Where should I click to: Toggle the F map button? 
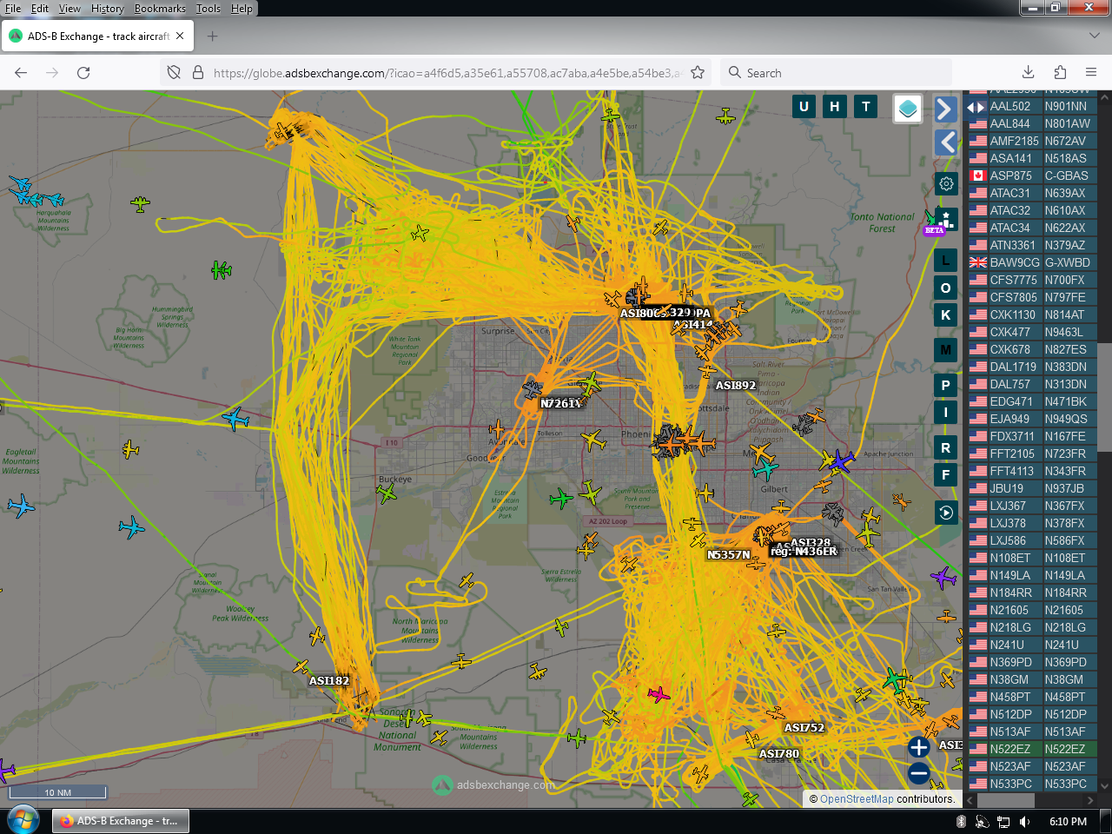pyautogui.click(x=946, y=474)
